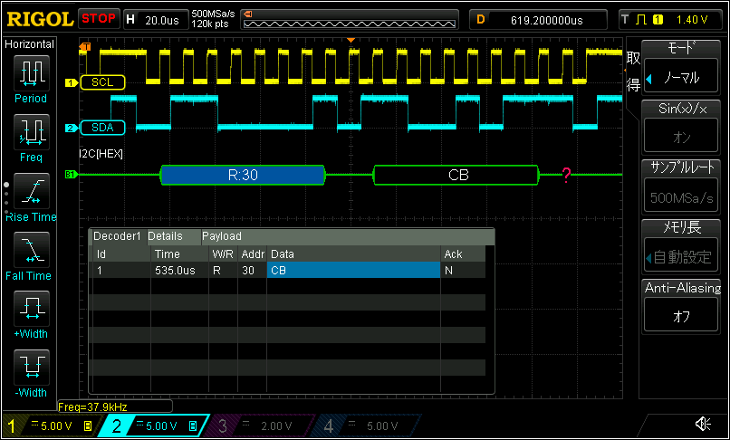This screenshot has width=730, height=440.
Task: Click the speaker sound icon
Action: coord(703,424)
